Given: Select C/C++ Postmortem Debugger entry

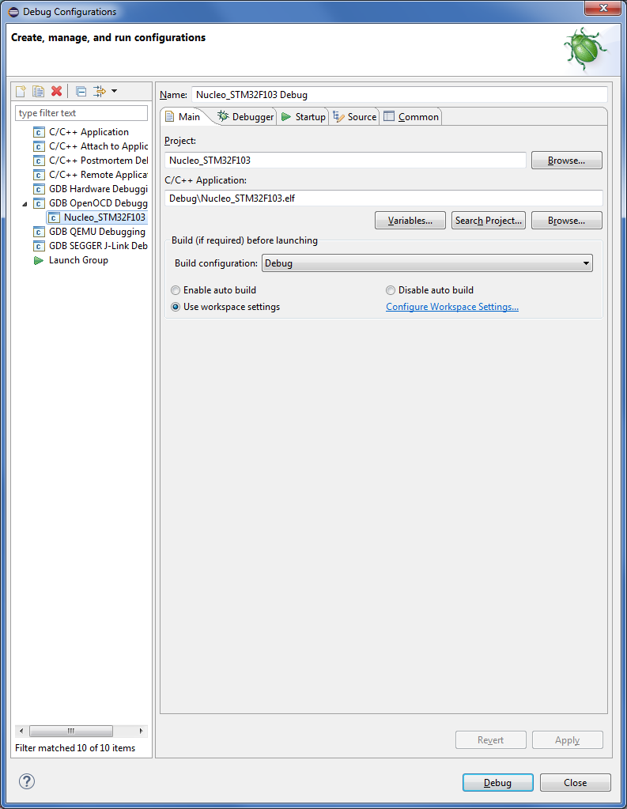Looking at the screenshot, I should (98, 161).
